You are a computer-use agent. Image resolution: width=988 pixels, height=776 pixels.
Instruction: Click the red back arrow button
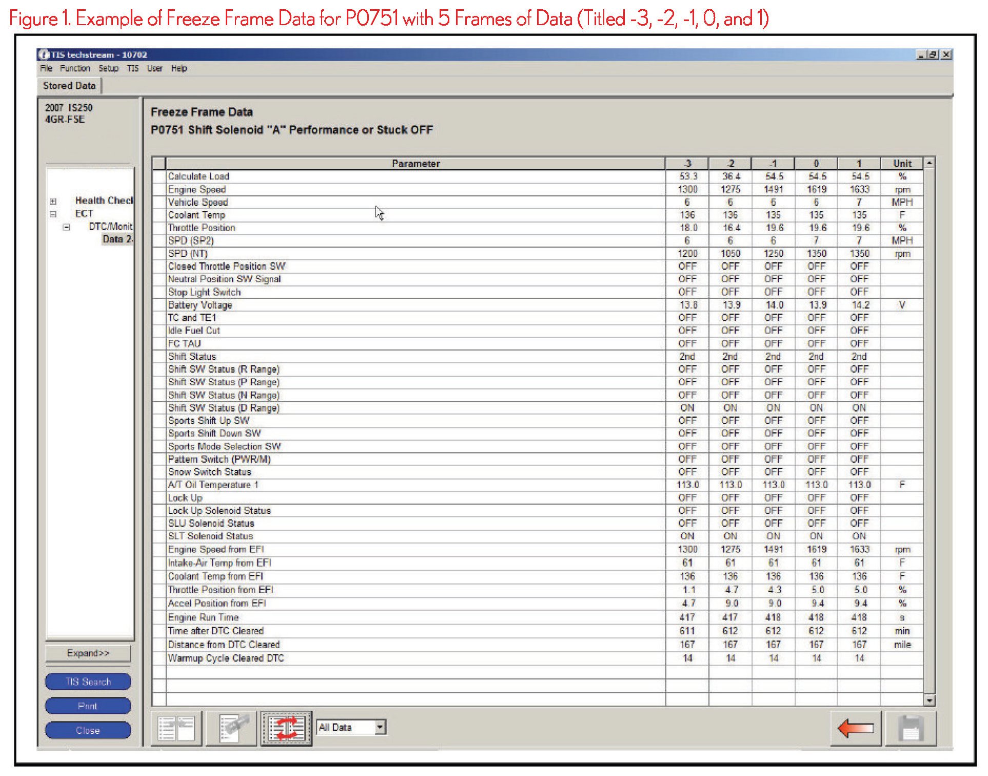point(856,728)
